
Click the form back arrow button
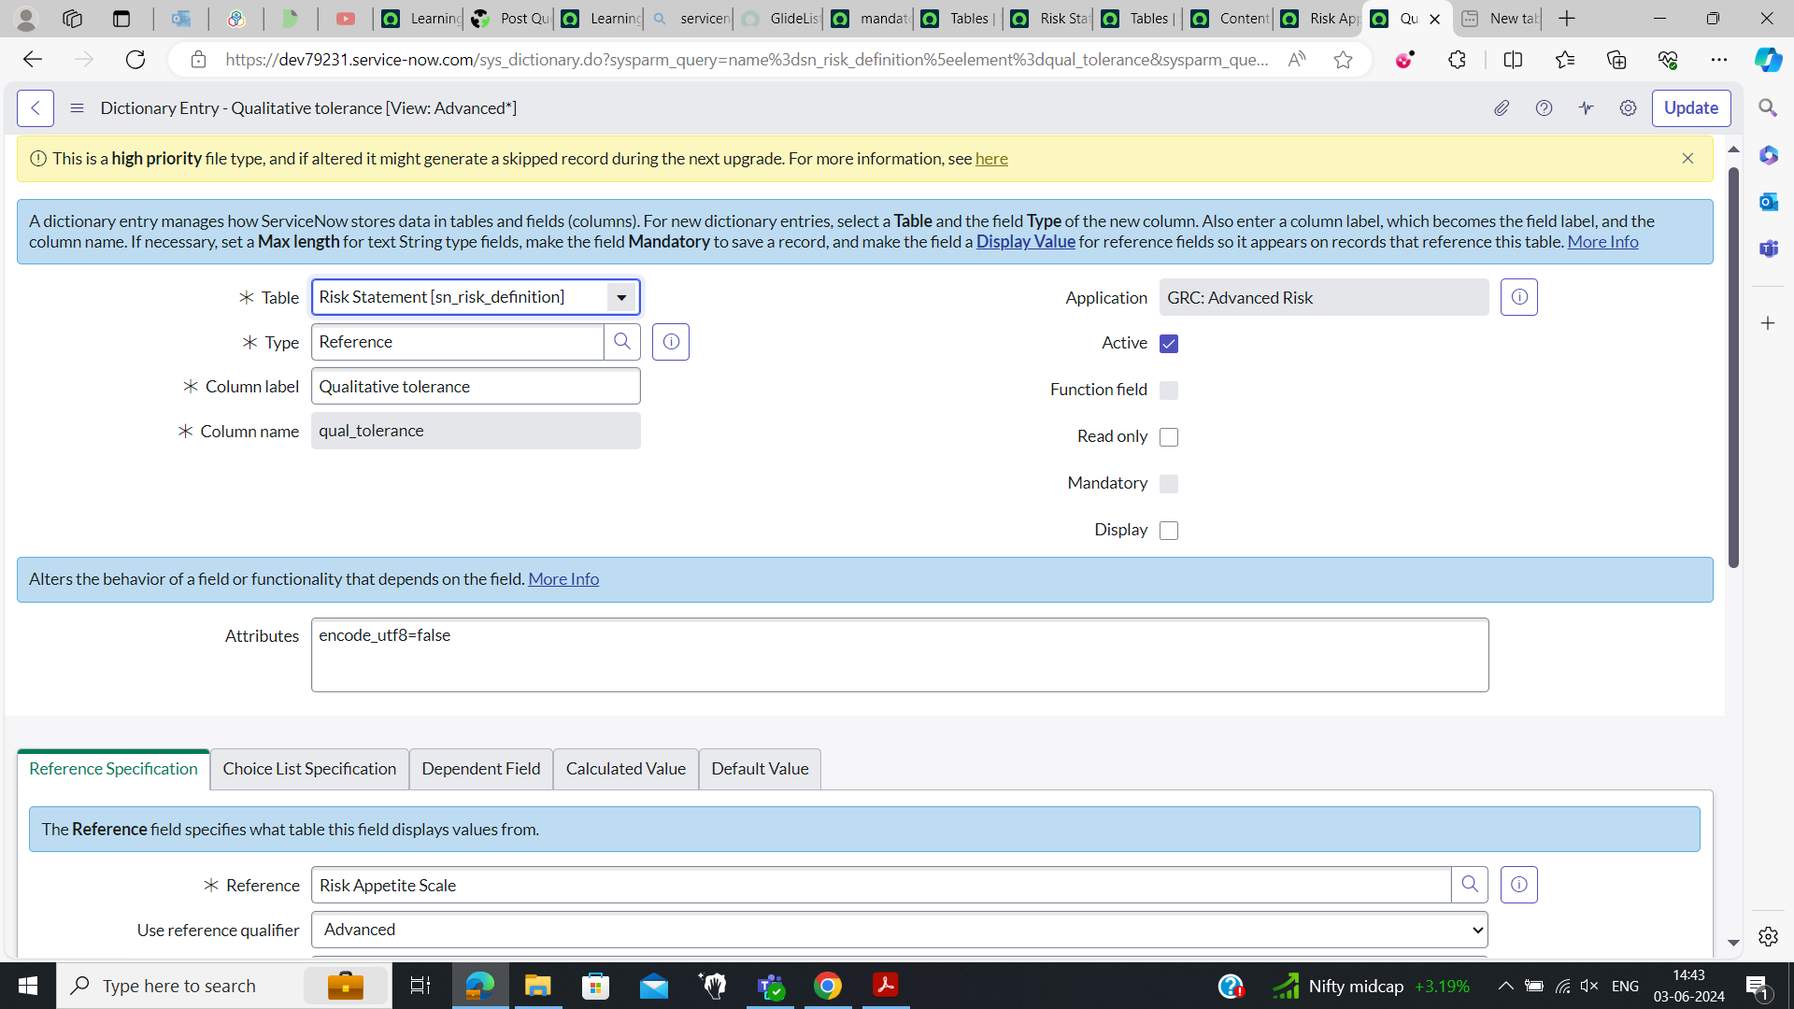tap(36, 108)
